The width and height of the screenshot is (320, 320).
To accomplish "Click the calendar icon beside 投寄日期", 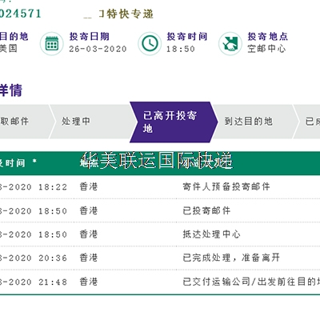I will click(x=52, y=44).
